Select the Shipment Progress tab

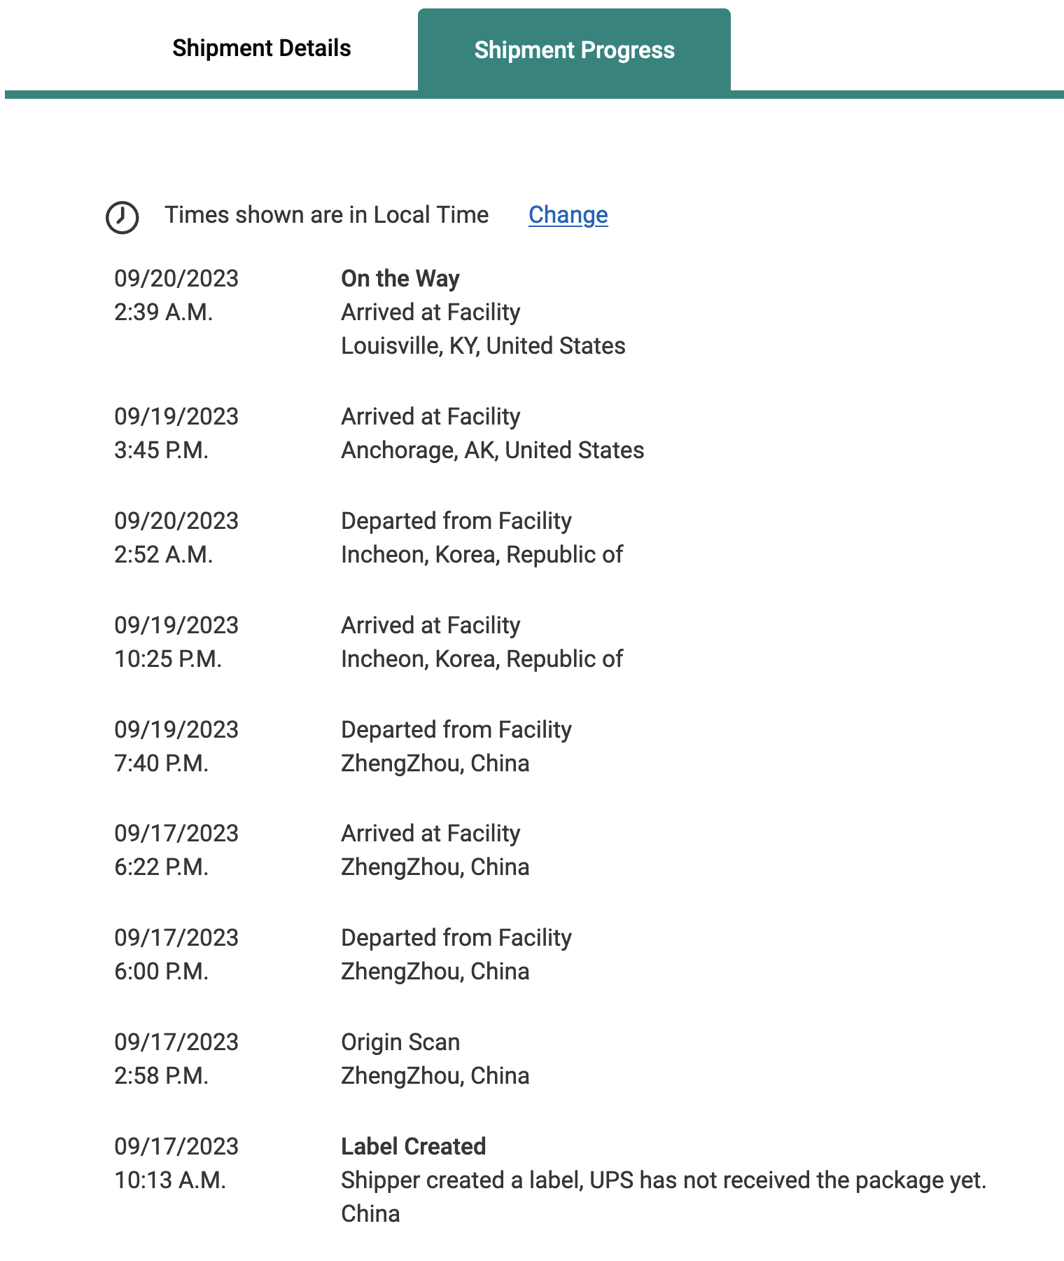point(574,50)
